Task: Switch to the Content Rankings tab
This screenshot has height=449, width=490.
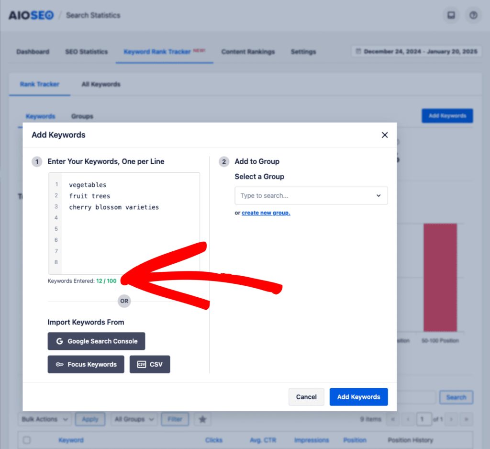Action: pyautogui.click(x=248, y=52)
